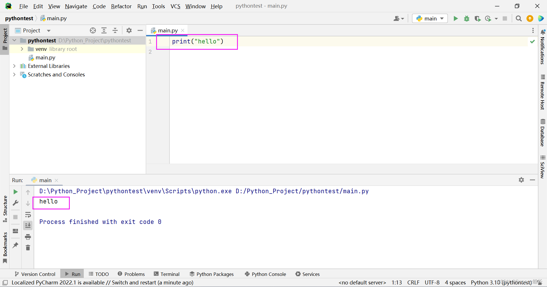Expand External Libraries node

(x=15, y=66)
